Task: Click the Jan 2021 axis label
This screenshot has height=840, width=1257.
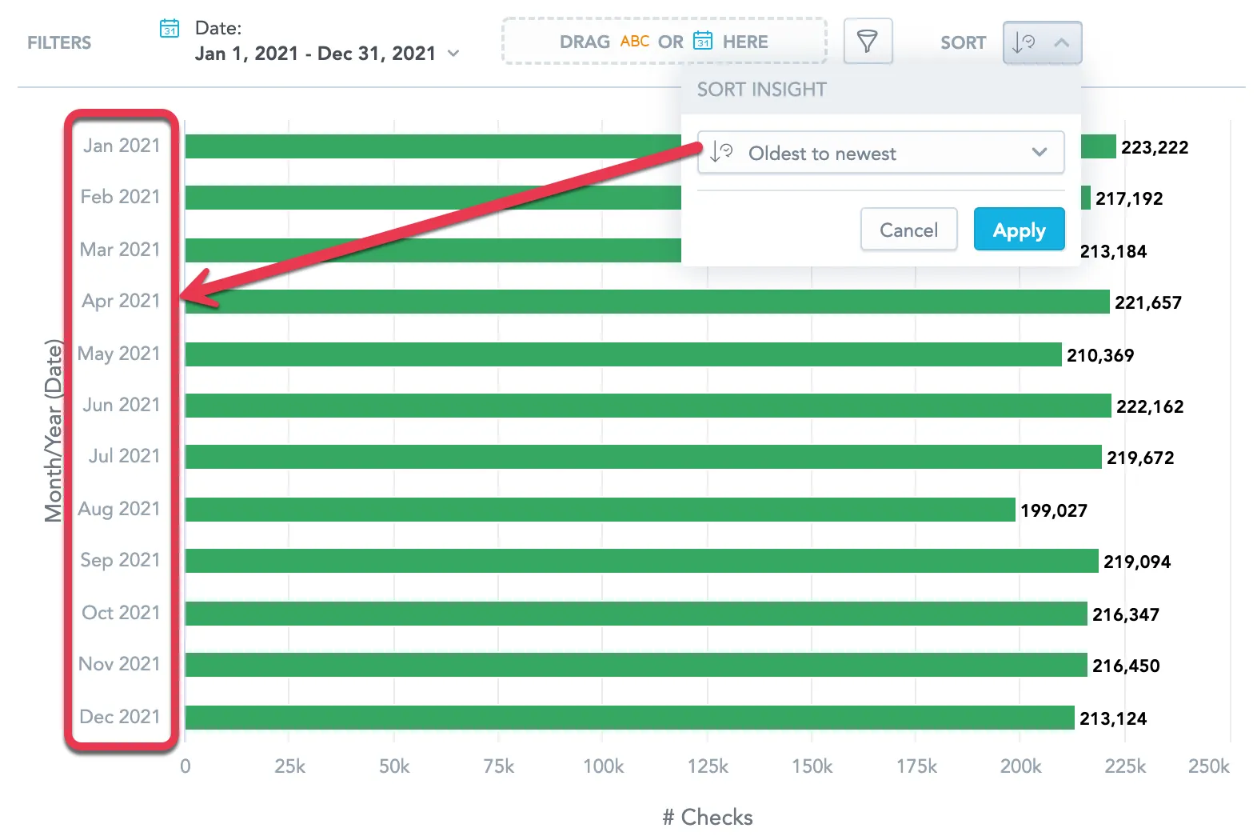Action: point(122,146)
